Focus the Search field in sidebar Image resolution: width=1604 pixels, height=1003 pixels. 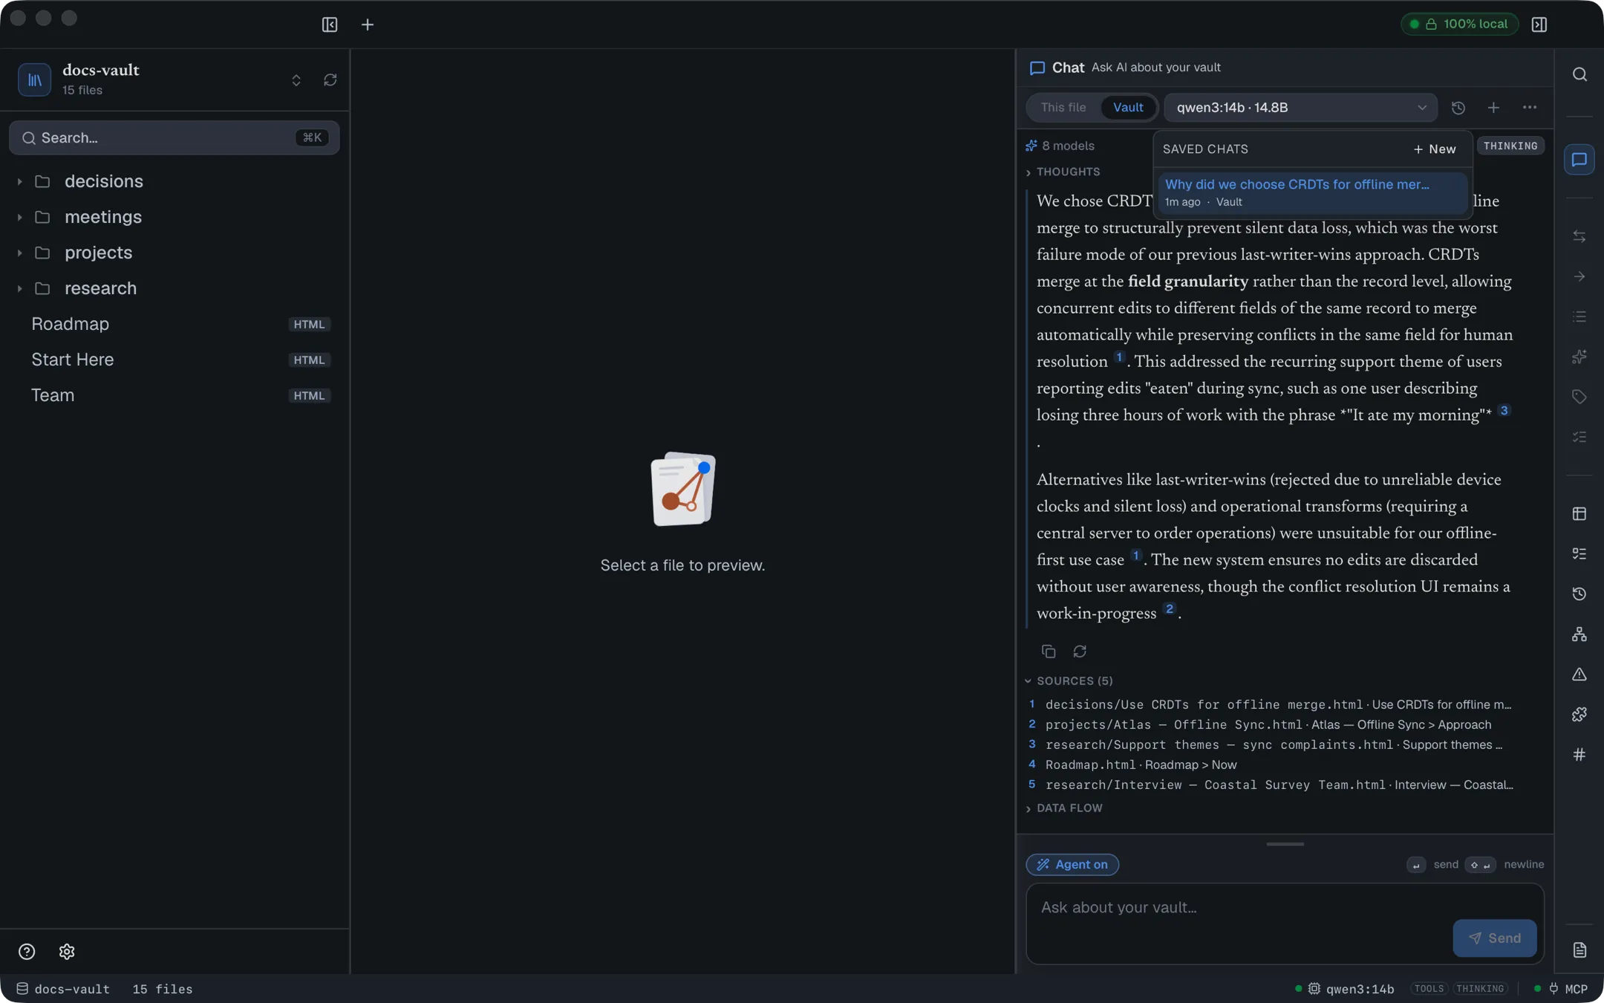coord(175,138)
